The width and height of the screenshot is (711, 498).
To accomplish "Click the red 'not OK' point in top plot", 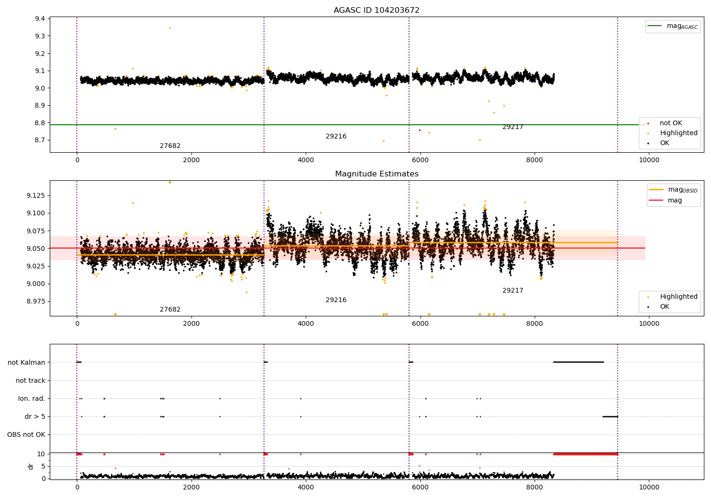I will tap(419, 130).
